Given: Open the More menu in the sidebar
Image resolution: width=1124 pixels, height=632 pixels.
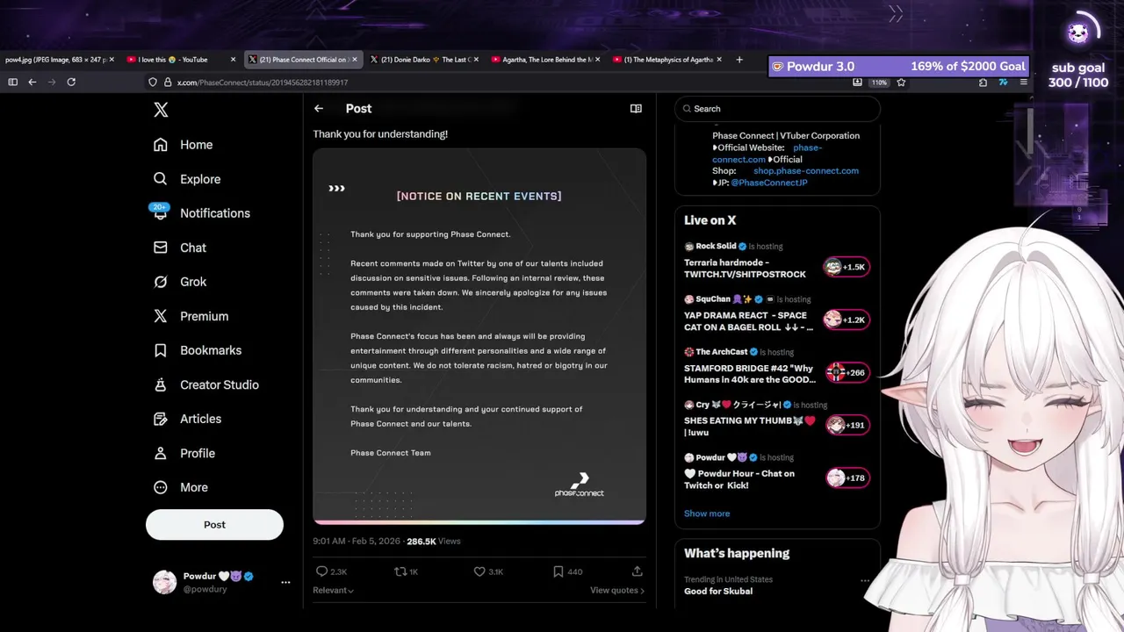Looking at the screenshot, I should pos(181,487).
